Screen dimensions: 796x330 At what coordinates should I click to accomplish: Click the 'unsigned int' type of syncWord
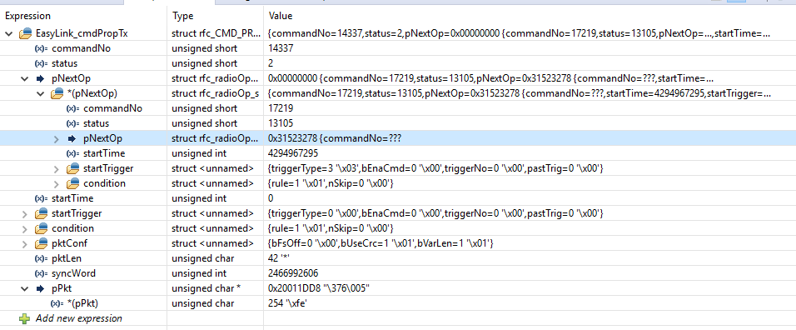point(200,273)
